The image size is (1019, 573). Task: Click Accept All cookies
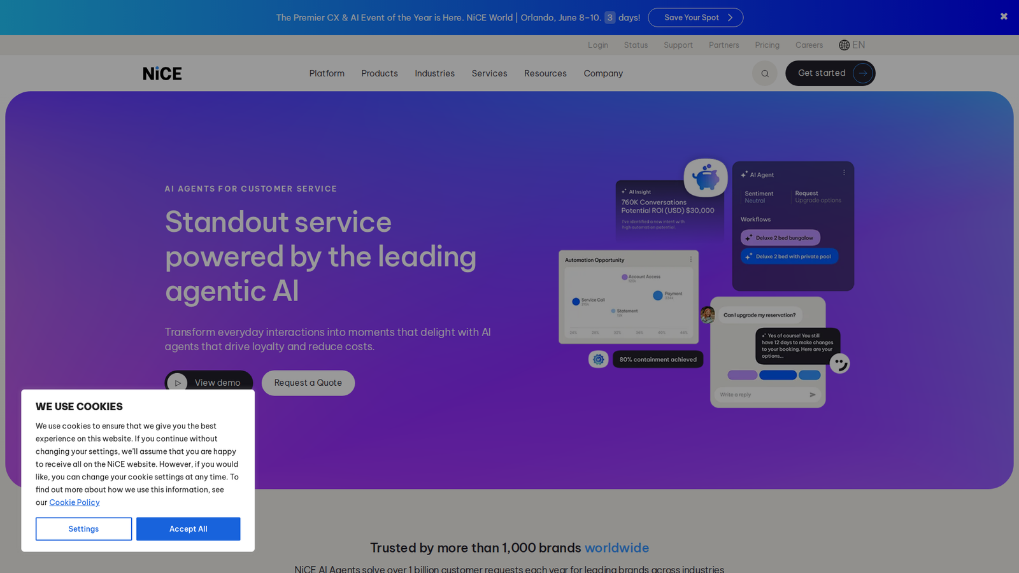189,529
